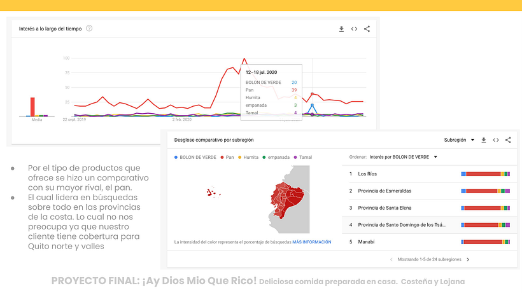The image size is (522, 293).
Task: Share the interest over time chart
Action: pyautogui.click(x=367, y=29)
